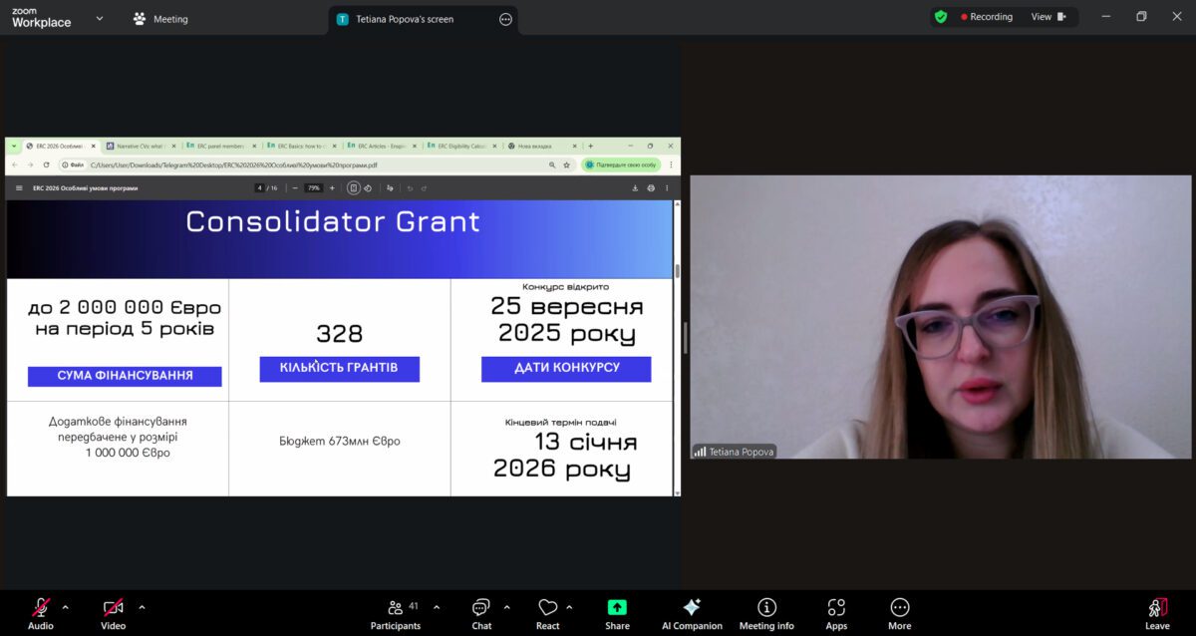Switch to the Meeting tab

tap(160, 19)
